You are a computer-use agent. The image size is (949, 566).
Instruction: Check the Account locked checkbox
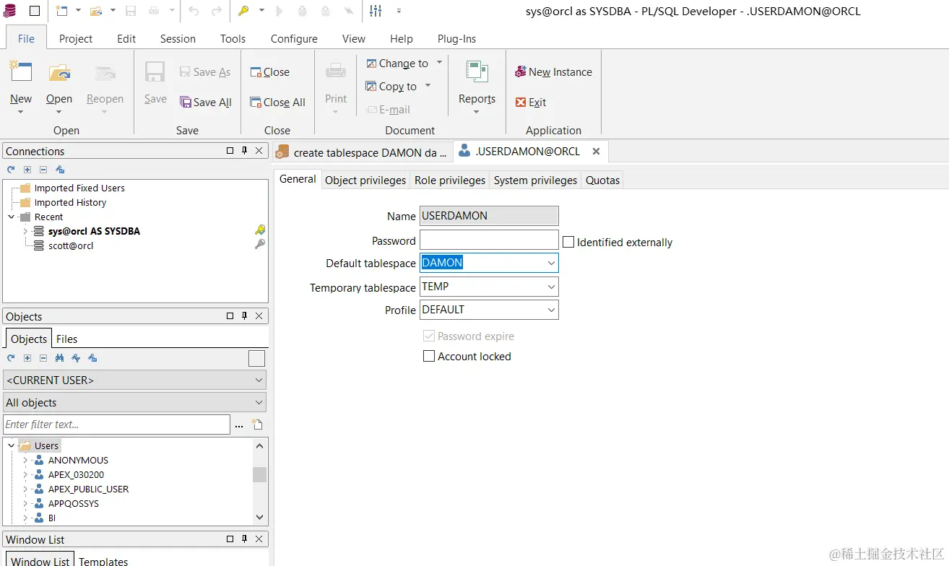point(429,356)
